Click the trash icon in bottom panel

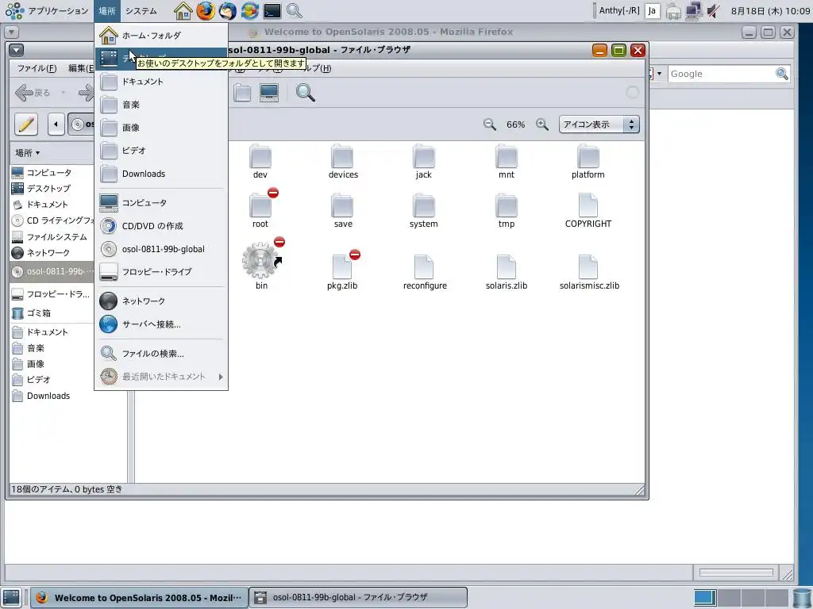pos(802,598)
